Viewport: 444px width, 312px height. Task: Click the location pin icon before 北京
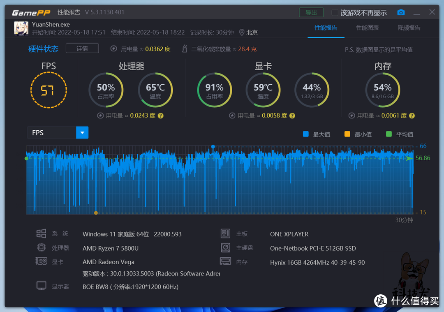pyautogui.click(x=242, y=32)
